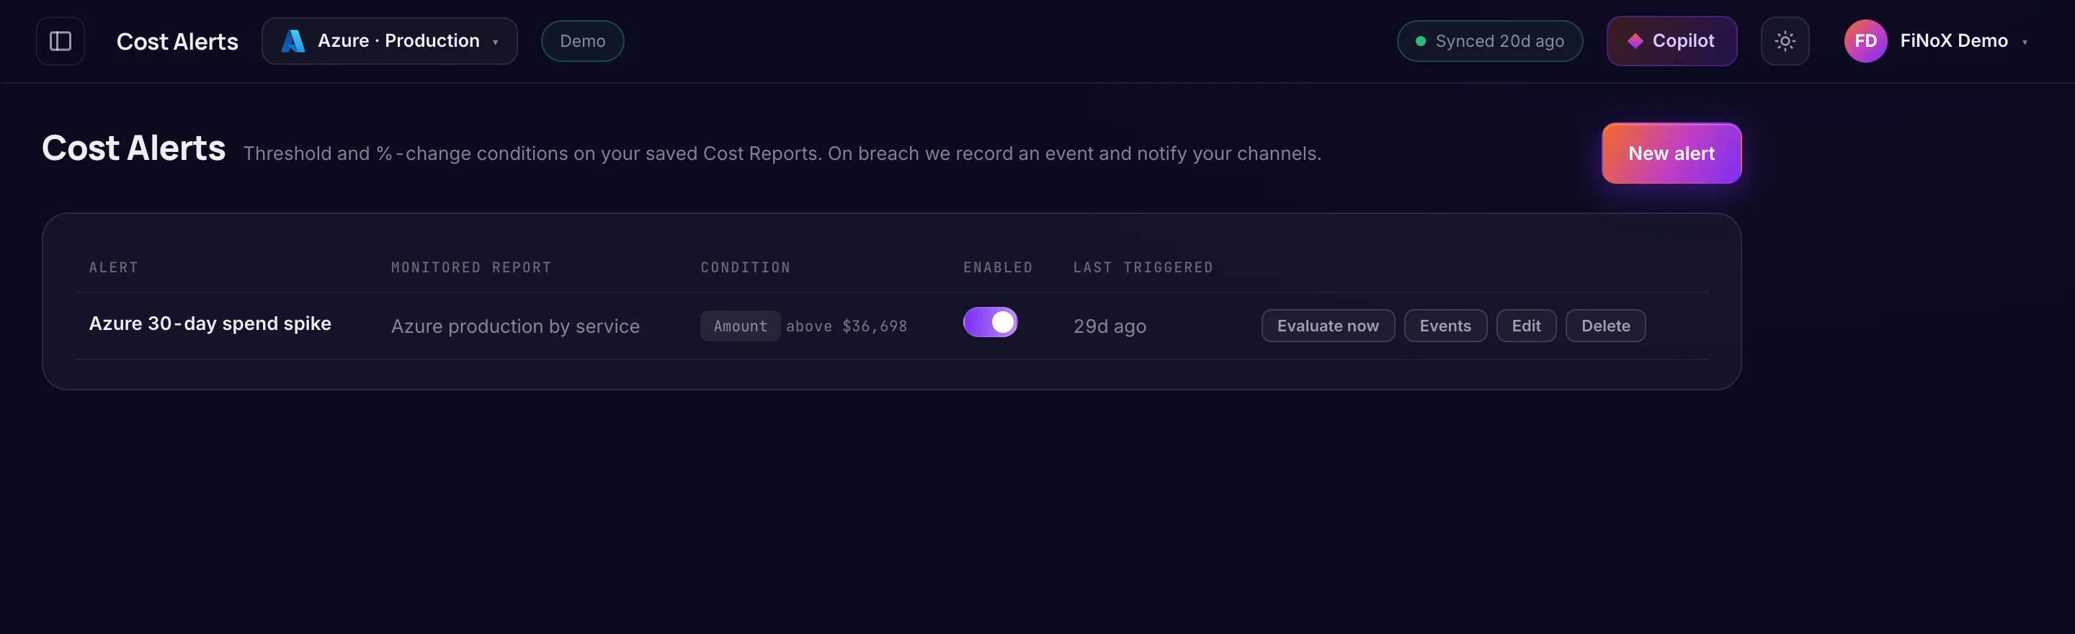Edit the Azure 30-day spend spike alert

tap(1526, 326)
